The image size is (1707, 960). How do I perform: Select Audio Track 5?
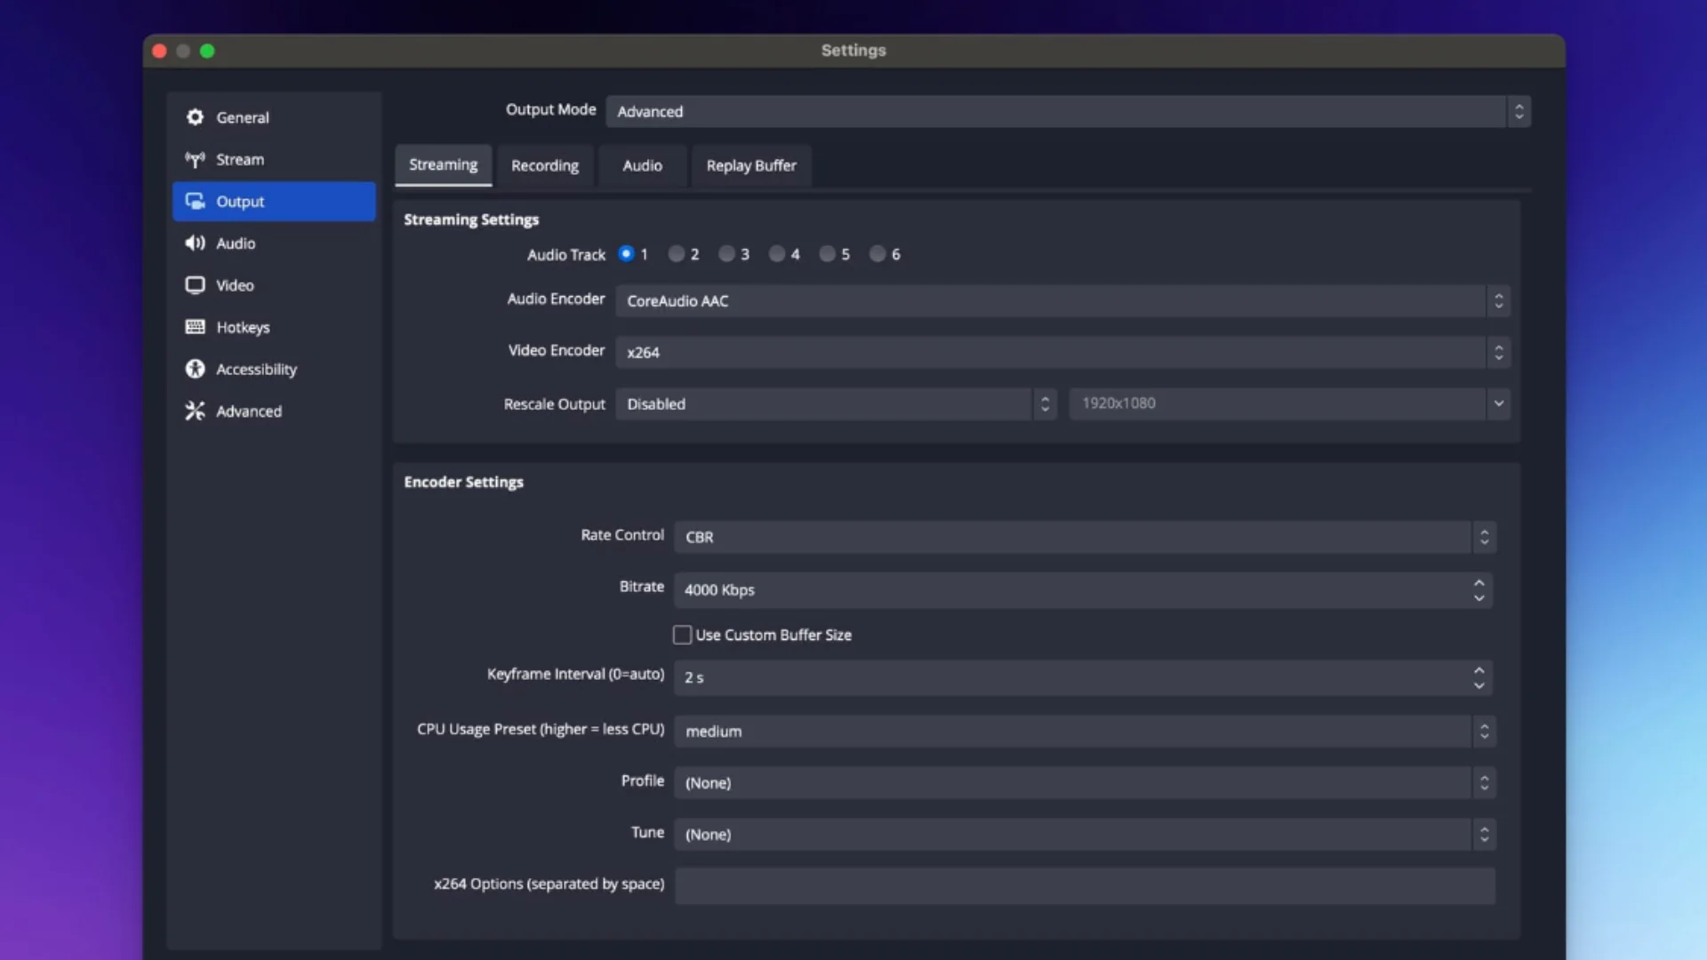827,253
